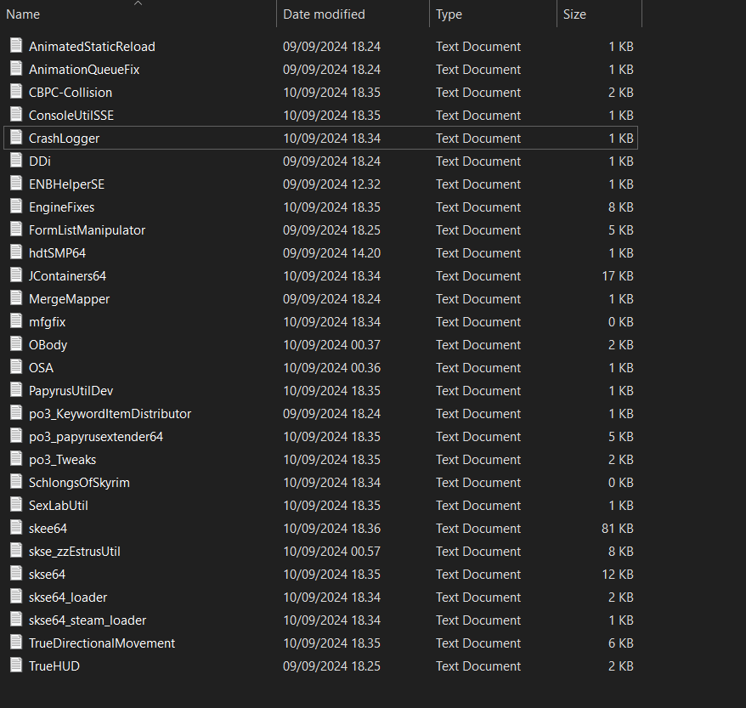The width and height of the screenshot is (746, 708).
Task: Click the PapyrusUtilDev file name
Action: tap(71, 391)
